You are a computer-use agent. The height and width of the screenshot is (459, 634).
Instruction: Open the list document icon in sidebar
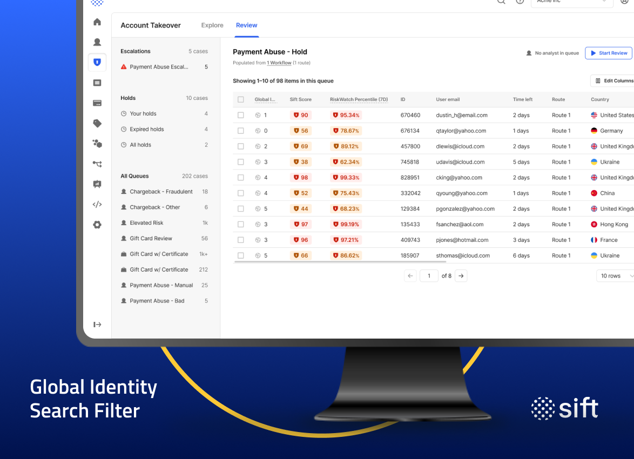click(97, 83)
